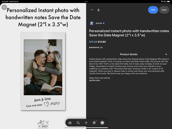This screenshot has height=129, width=172.
Task: Select the $10.24 sale price
Action: pyautogui.click(x=93, y=42)
